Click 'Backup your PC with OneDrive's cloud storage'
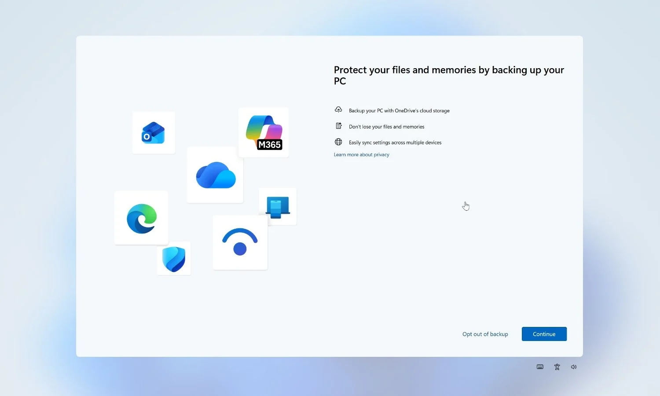Screen dimensions: 660x396 pyautogui.click(x=399, y=110)
